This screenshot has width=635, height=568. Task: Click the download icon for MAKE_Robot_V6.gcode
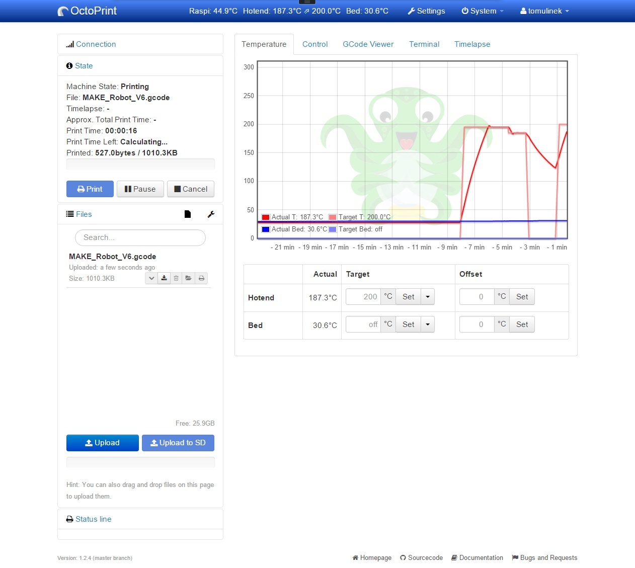pos(164,278)
